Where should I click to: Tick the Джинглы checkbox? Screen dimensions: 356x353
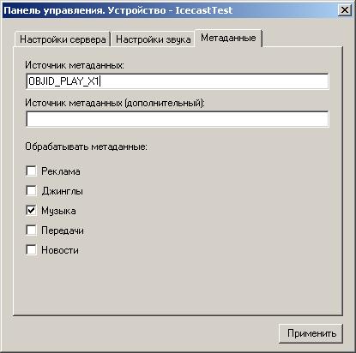coord(31,191)
